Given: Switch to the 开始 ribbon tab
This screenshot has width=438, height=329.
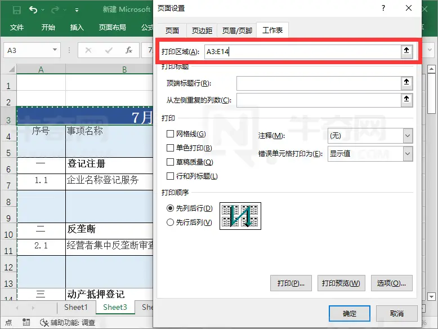Looking at the screenshot, I should pyautogui.click(x=48, y=28).
